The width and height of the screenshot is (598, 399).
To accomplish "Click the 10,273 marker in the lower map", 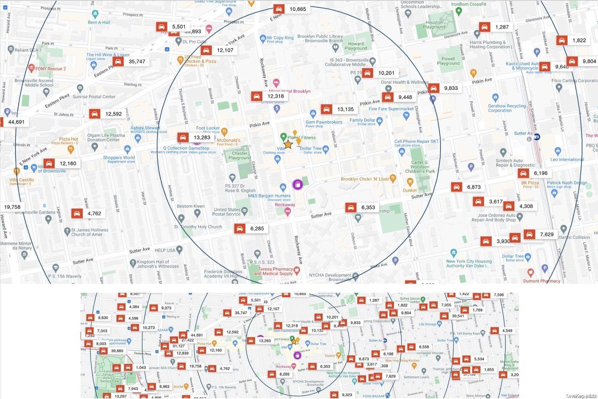I will point(145,328).
